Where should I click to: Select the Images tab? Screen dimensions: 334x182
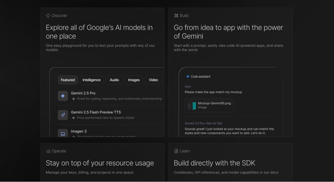click(x=134, y=80)
